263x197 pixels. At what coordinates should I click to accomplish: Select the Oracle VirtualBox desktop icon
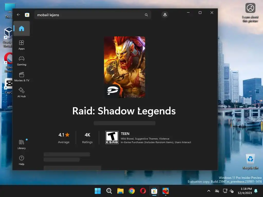pos(7,37)
